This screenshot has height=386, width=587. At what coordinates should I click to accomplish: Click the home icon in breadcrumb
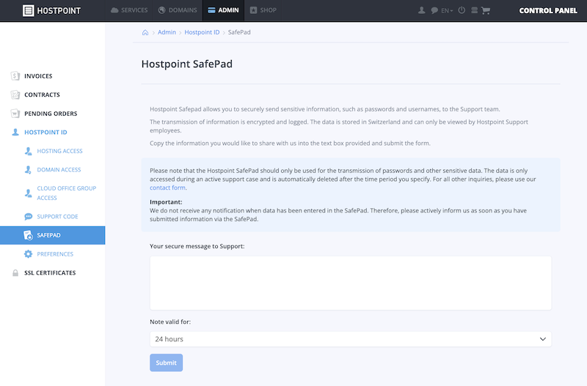145,32
